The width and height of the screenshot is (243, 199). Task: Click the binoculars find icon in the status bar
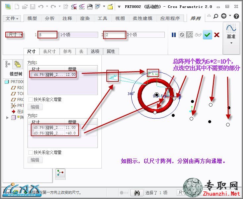pyautogui.click(x=137, y=193)
